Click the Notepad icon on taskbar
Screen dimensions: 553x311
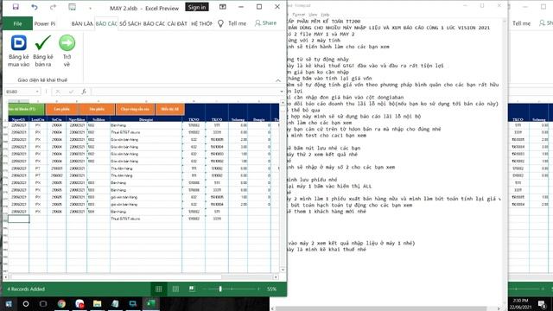pyautogui.click(x=115, y=303)
